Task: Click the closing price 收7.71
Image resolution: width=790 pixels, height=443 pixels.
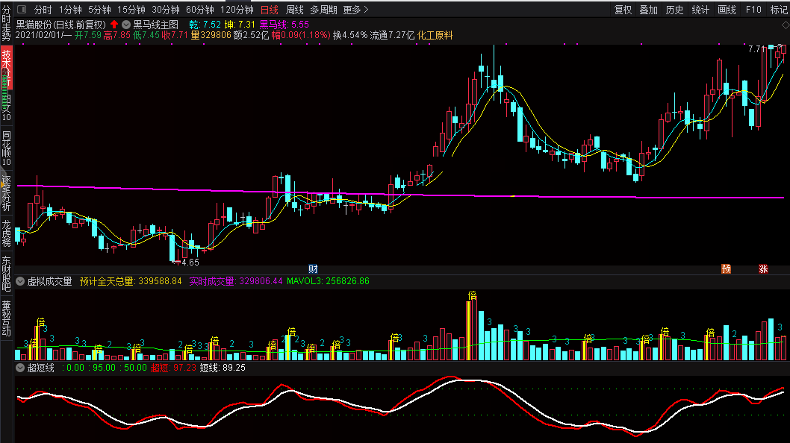Action: pos(174,35)
